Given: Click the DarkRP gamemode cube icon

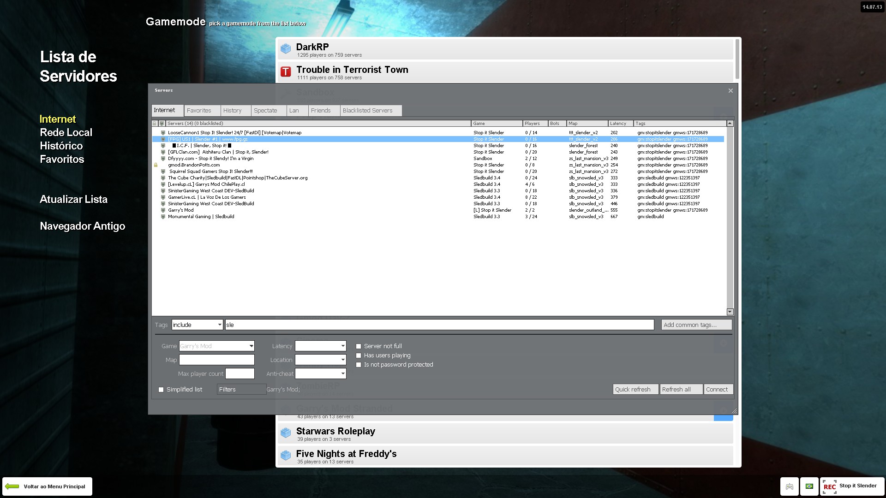Looking at the screenshot, I should point(286,48).
